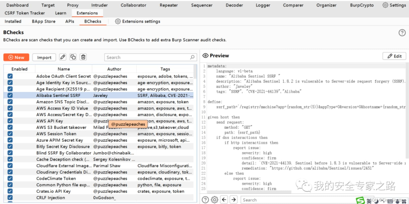Switch to the Intruder tab
The height and width of the screenshot is (204, 409).
99,5
